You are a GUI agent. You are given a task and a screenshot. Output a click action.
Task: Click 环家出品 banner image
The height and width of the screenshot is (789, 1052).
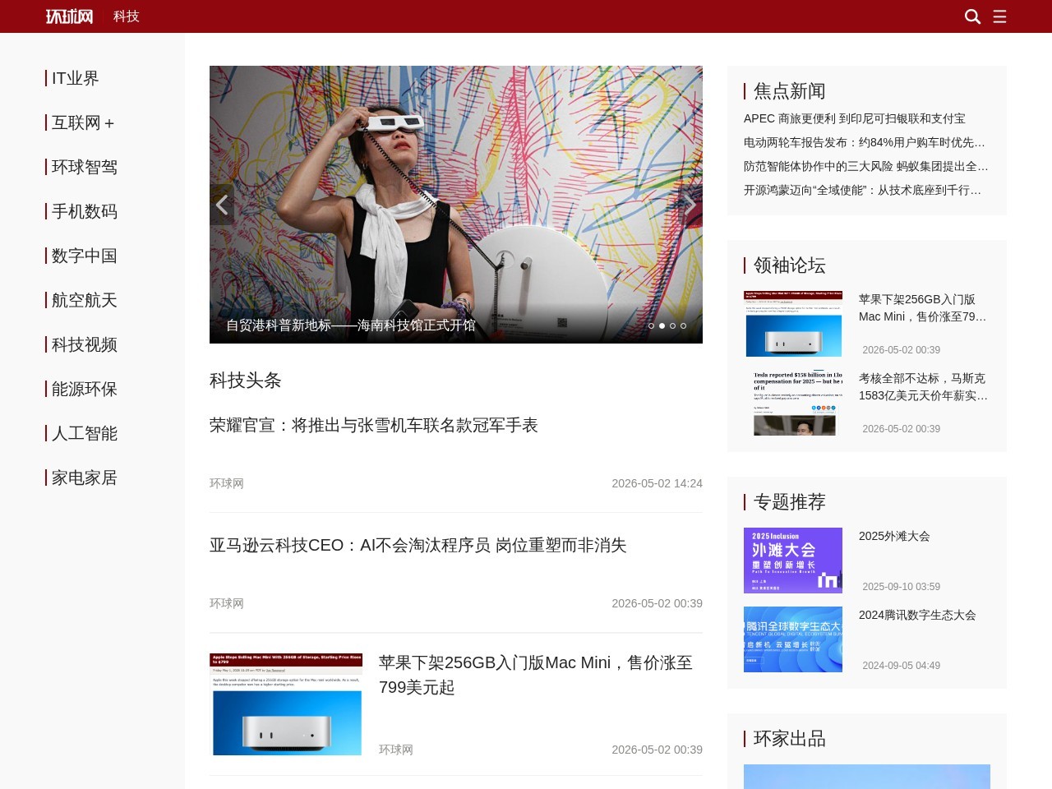pyautogui.click(x=867, y=777)
